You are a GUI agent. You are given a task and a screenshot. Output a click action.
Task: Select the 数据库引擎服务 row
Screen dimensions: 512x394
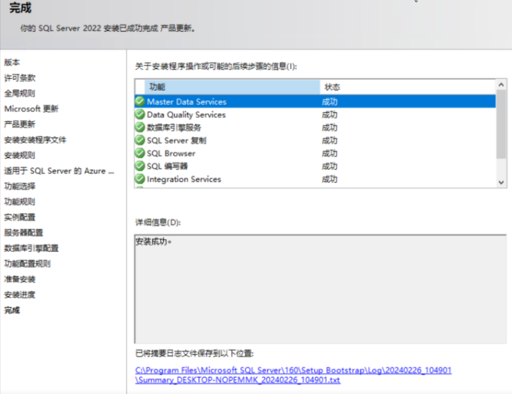point(315,127)
